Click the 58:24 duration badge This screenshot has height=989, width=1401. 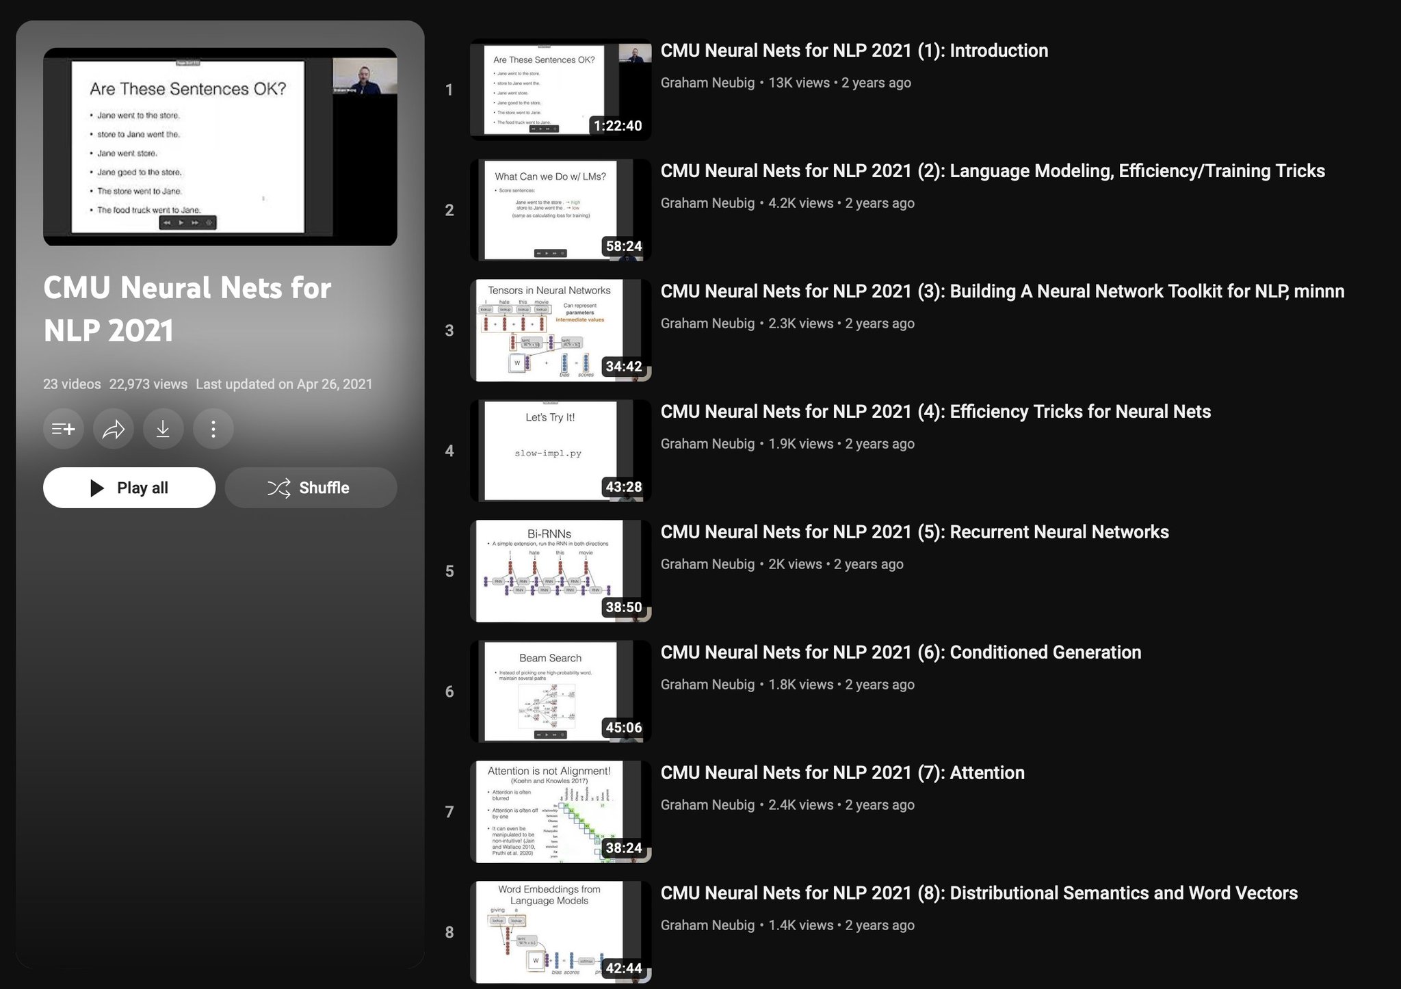624,246
